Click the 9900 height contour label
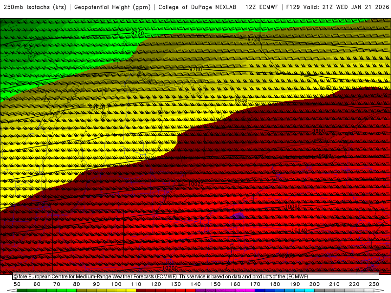Screen dimensions: 391x293 [x=319, y=131]
